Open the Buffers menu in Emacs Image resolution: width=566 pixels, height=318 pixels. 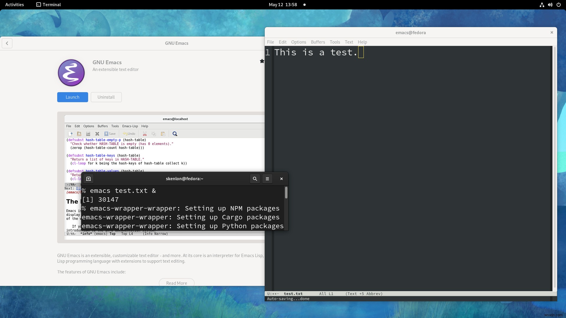tap(318, 42)
